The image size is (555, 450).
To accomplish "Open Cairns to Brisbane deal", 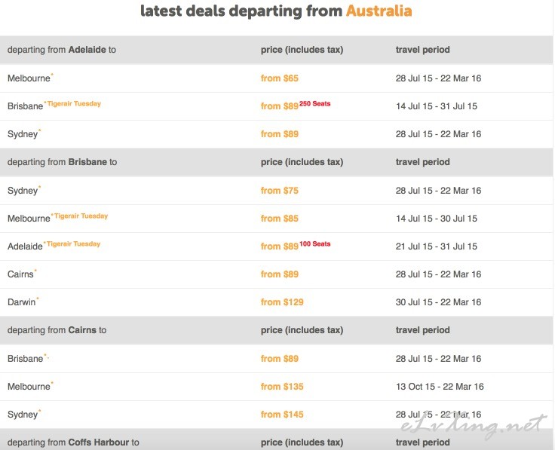I will coord(26,358).
